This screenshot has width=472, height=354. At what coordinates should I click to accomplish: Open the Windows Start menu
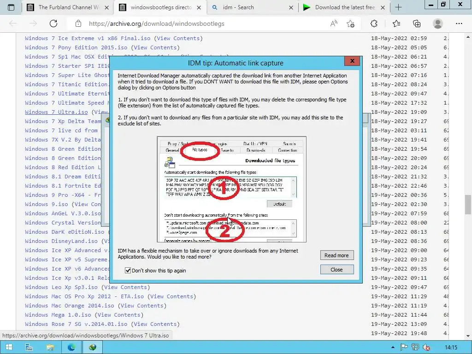pos(9,347)
